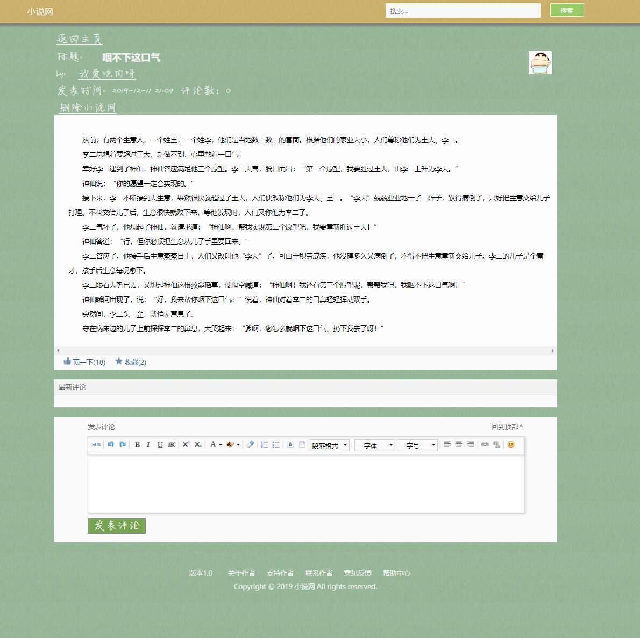Toggle italic formatting

(x=147, y=445)
